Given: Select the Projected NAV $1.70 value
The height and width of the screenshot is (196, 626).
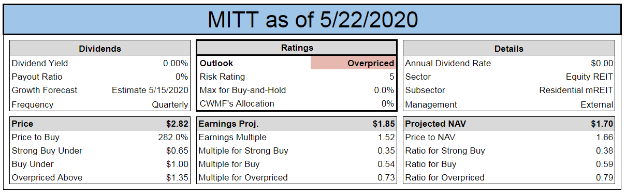Looking at the screenshot, I should pyautogui.click(x=602, y=124).
